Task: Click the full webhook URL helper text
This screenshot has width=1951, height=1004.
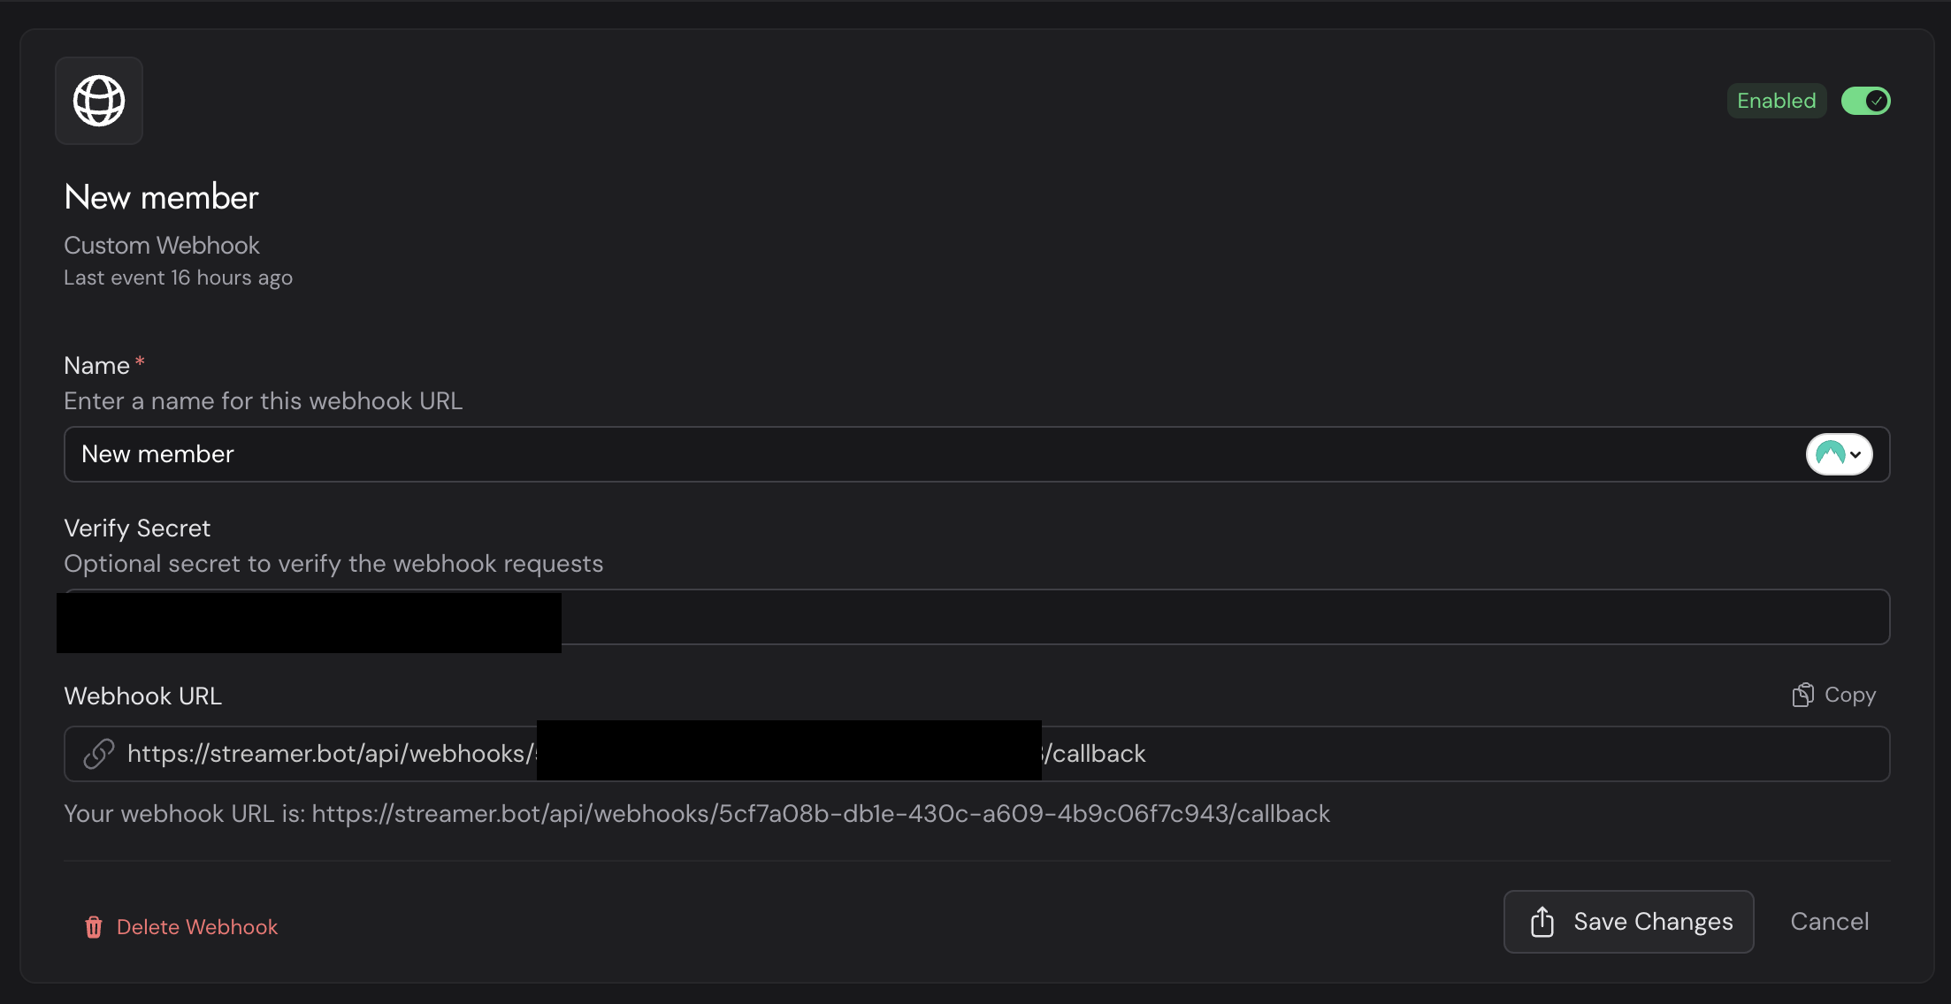Action: click(x=696, y=814)
